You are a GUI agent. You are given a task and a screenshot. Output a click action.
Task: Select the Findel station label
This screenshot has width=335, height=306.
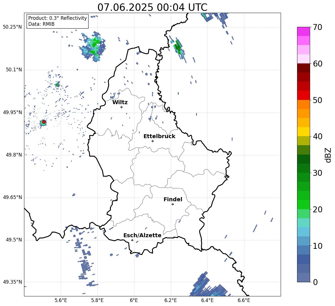pyautogui.click(x=173, y=199)
